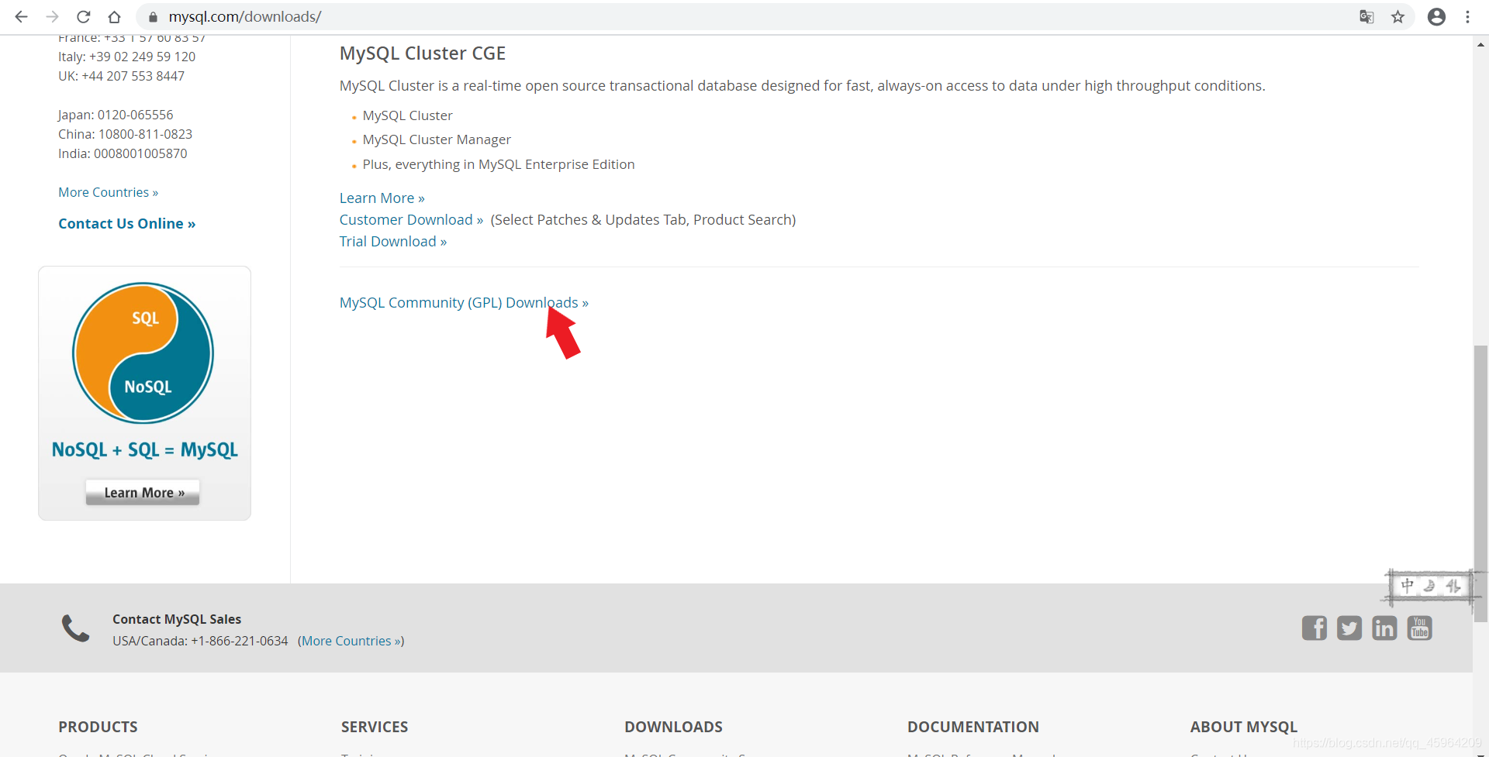The width and height of the screenshot is (1489, 757).
Task: Click the site lock security icon
Action: tap(153, 16)
